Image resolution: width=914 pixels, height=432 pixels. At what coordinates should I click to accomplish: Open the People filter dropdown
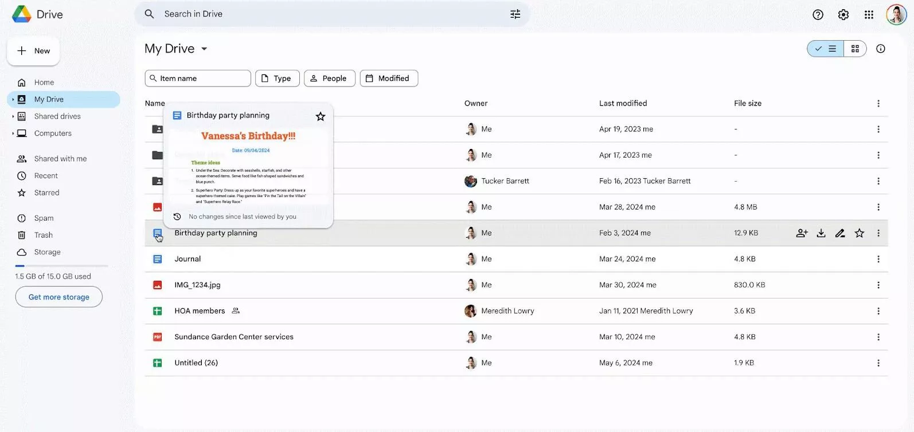[330, 78]
